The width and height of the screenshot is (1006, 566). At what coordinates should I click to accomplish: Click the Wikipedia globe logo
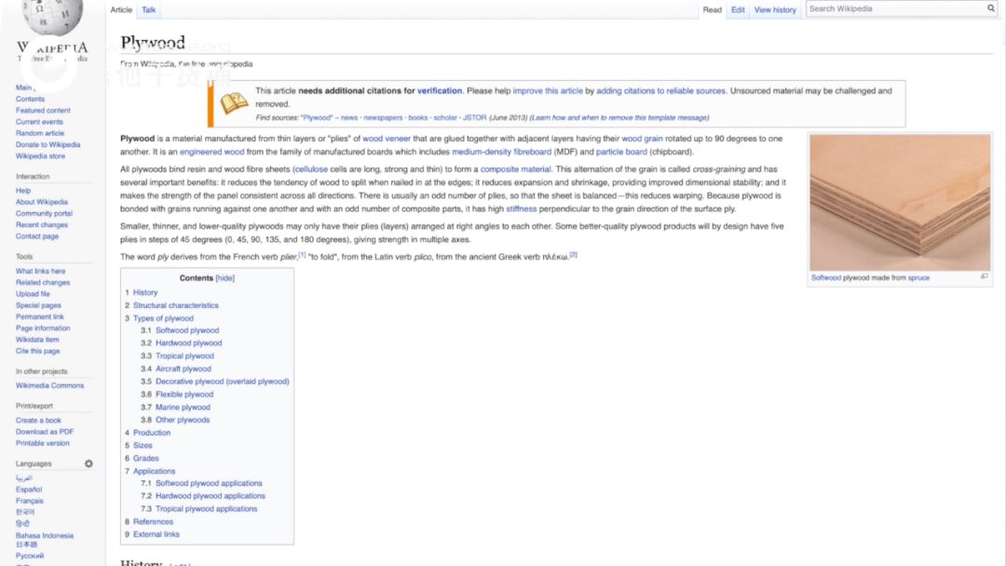tap(51, 18)
